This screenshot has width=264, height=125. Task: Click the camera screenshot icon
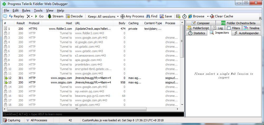point(178,16)
